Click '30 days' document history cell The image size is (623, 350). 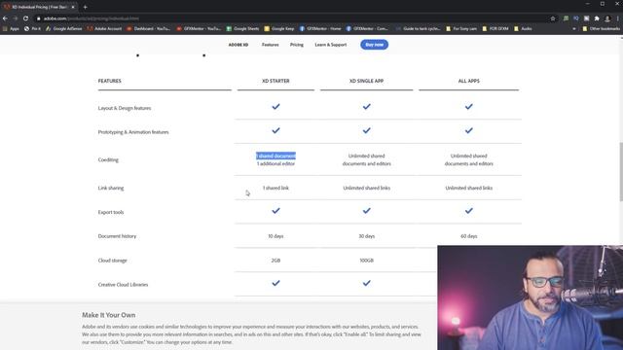pyautogui.click(x=366, y=236)
